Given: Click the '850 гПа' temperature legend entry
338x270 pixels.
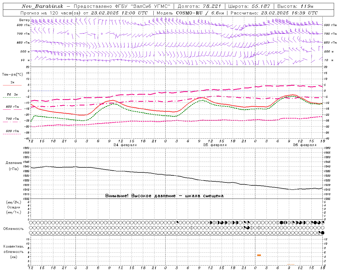Looking at the screenshot, I should coord(12,107).
